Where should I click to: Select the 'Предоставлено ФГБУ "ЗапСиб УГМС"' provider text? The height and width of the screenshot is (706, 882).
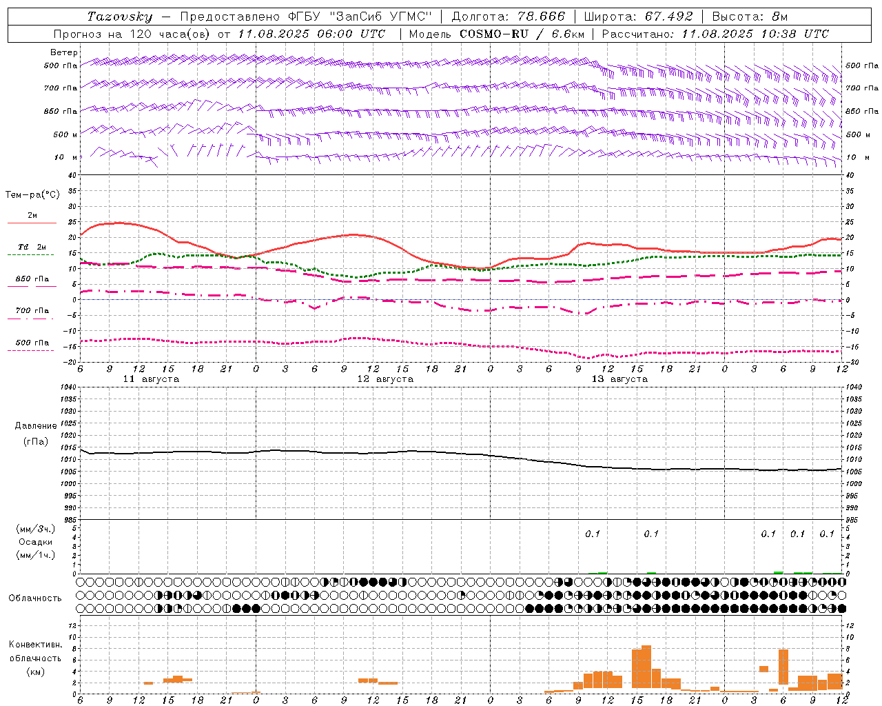305,17
